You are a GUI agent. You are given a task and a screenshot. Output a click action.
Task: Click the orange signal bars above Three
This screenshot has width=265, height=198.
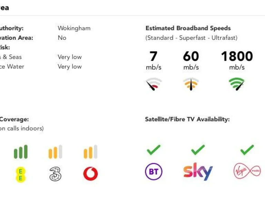pos(55,152)
